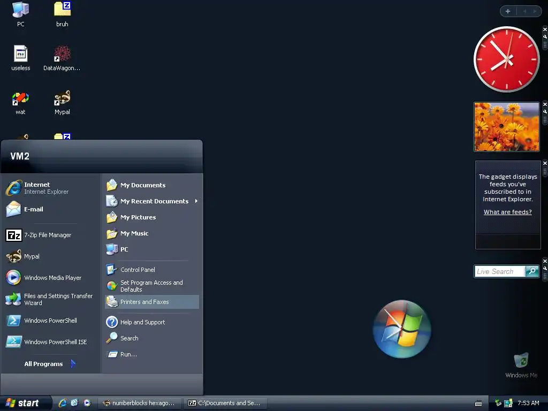Click the Start button
This screenshot has height=411, width=548.
[25, 403]
